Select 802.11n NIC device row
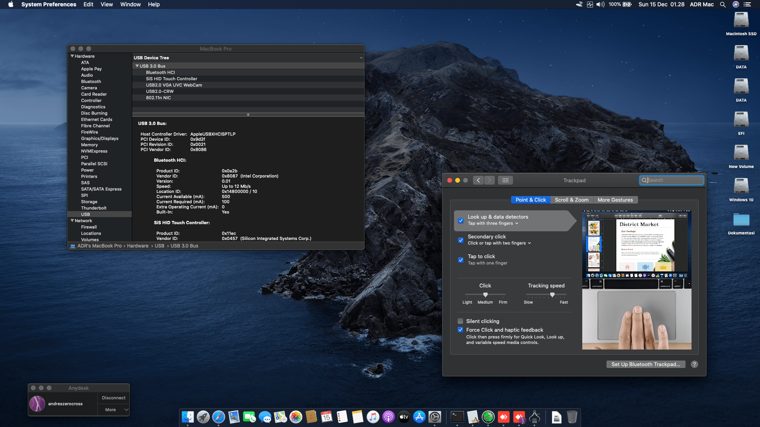The height and width of the screenshot is (427, 760). tap(248, 98)
